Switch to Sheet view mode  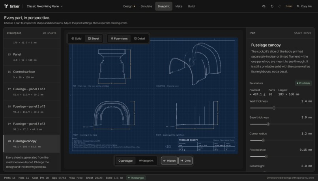[x=94, y=39]
